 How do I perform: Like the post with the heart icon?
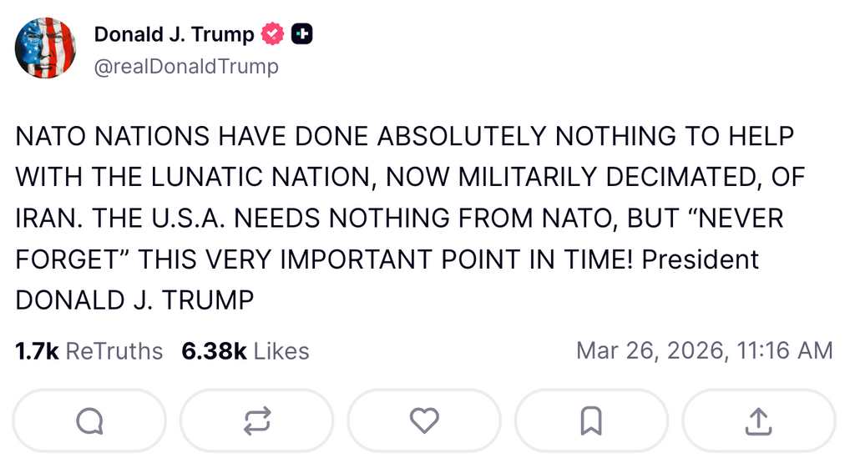pyautogui.click(x=424, y=420)
